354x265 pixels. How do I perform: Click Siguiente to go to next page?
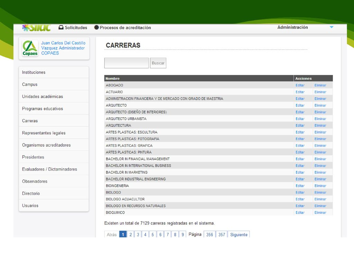[x=239, y=235]
